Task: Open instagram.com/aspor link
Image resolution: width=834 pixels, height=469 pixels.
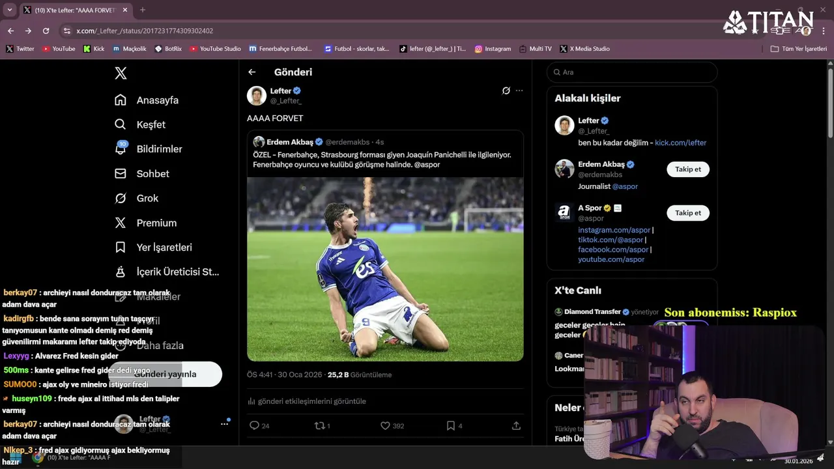Action: [x=614, y=230]
